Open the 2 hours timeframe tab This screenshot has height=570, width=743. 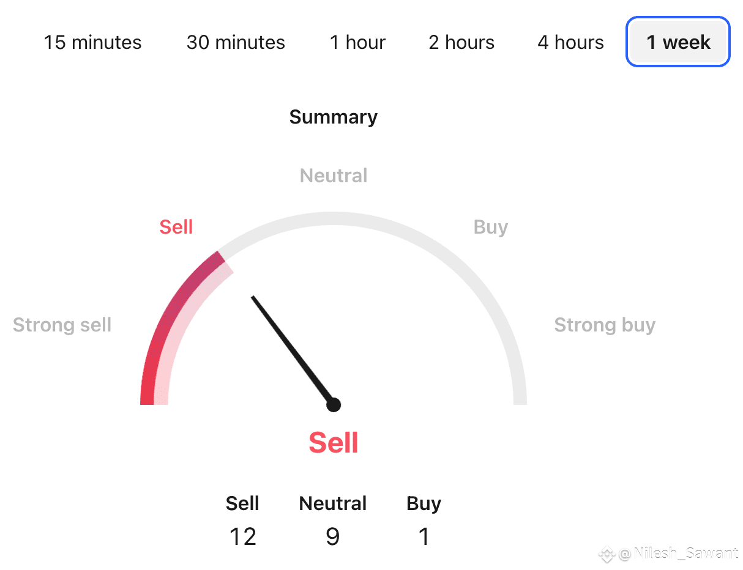coord(461,42)
